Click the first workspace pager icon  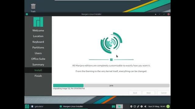tap(113, 106)
